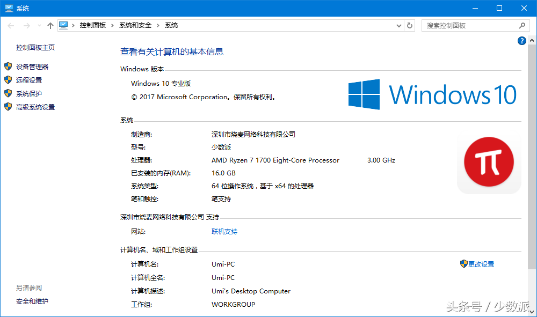Open 系统保护 in sidebar

pos(29,93)
